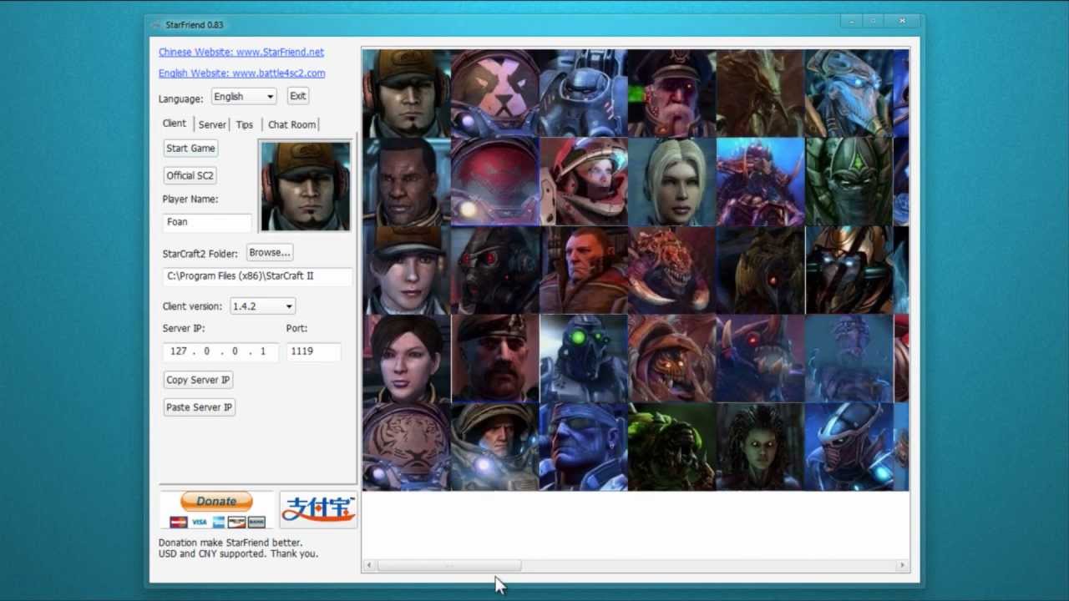Pick the tiger-striped helmet portrait
Image resolution: width=1069 pixels, height=601 pixels.
click(x=406, y=447)
